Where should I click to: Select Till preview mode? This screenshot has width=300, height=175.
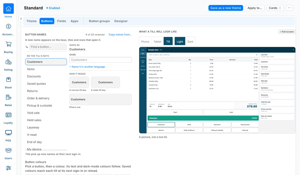168,42
